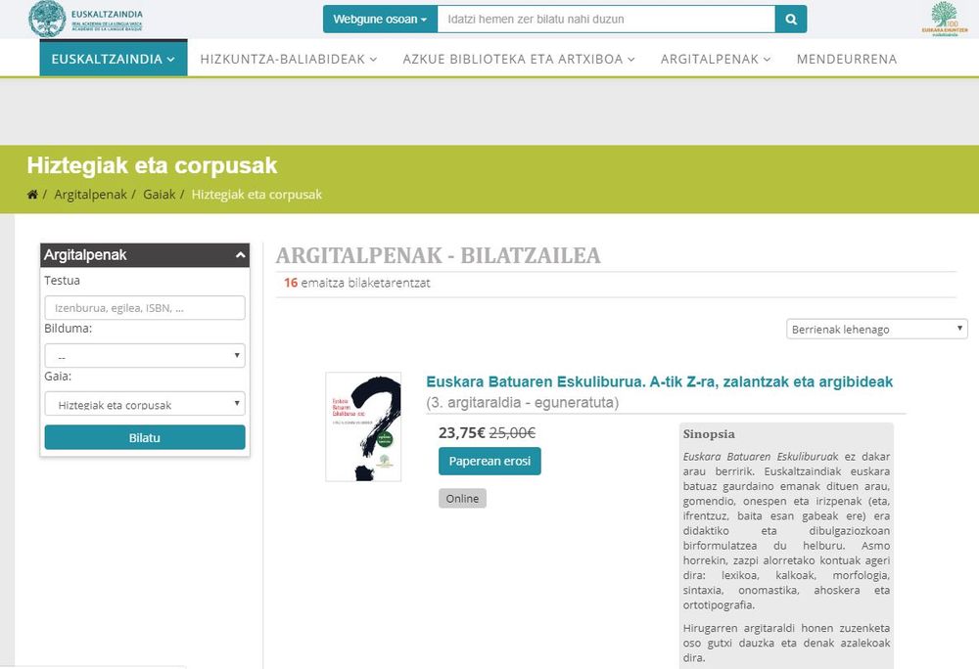Click the magnifying glass search button
The height and width of the screenshot is (669, 979).
click(790, 20)
